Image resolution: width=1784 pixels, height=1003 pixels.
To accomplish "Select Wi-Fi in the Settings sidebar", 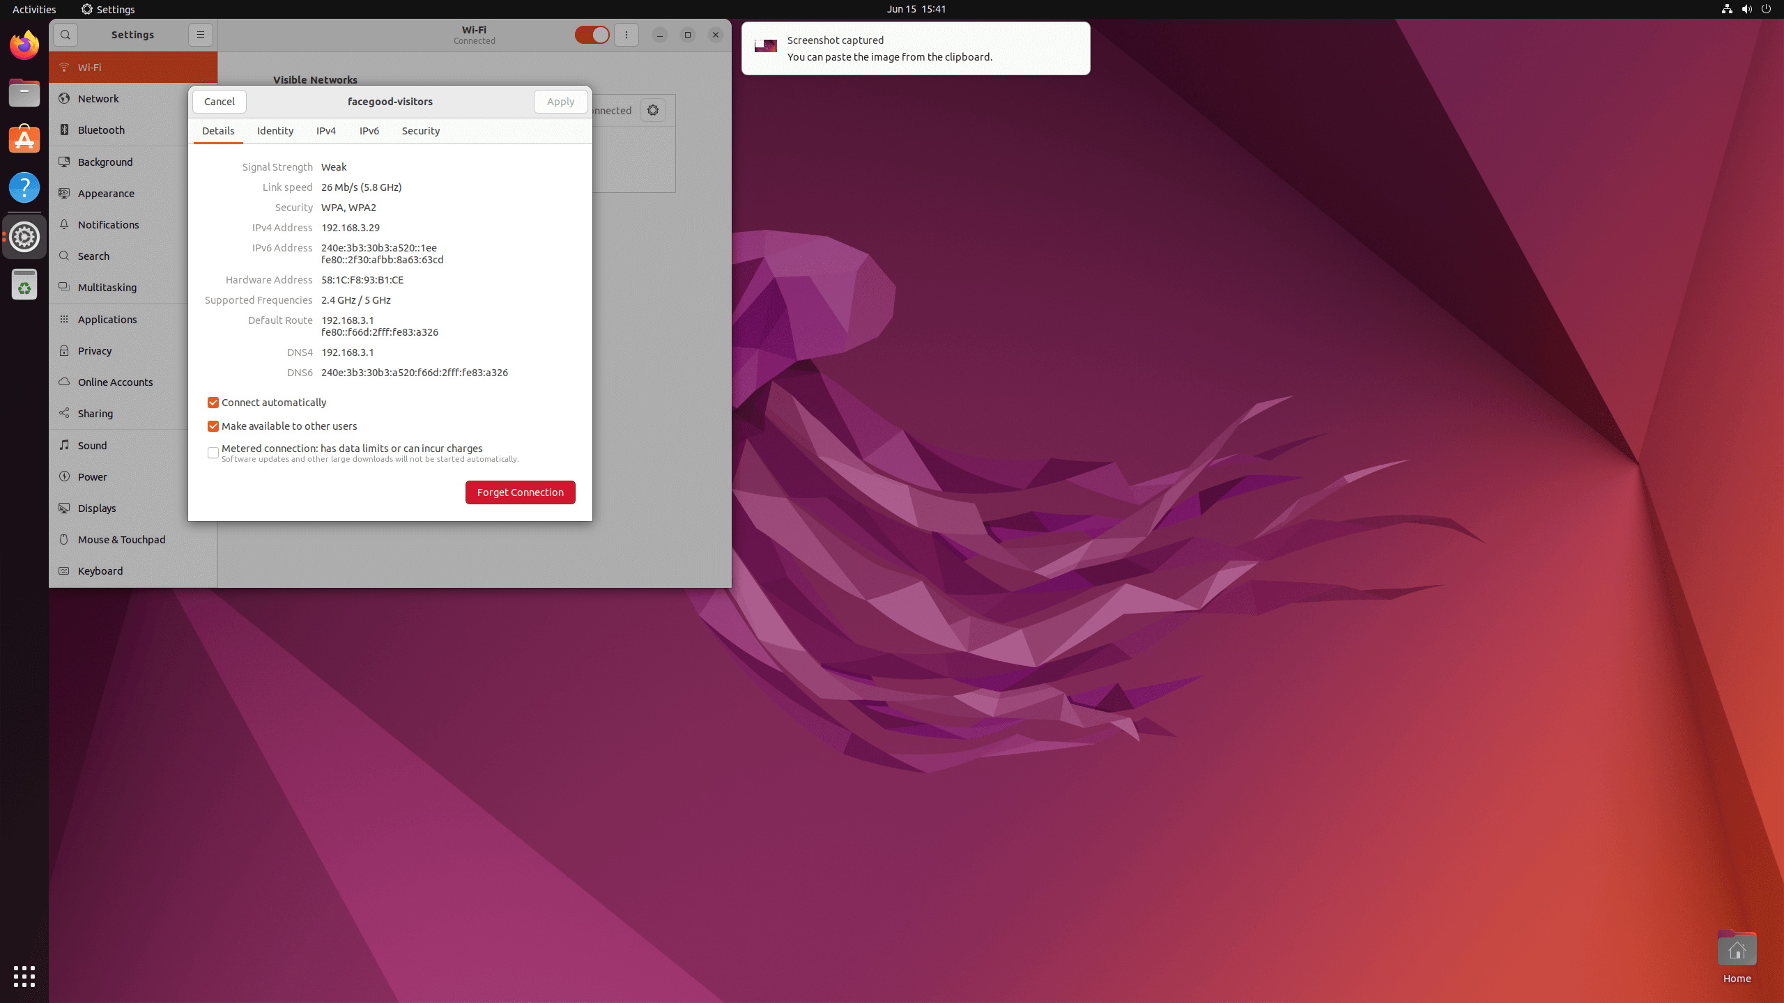I will point(133,67).
